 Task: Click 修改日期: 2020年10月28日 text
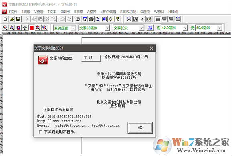tap(126, 57)
